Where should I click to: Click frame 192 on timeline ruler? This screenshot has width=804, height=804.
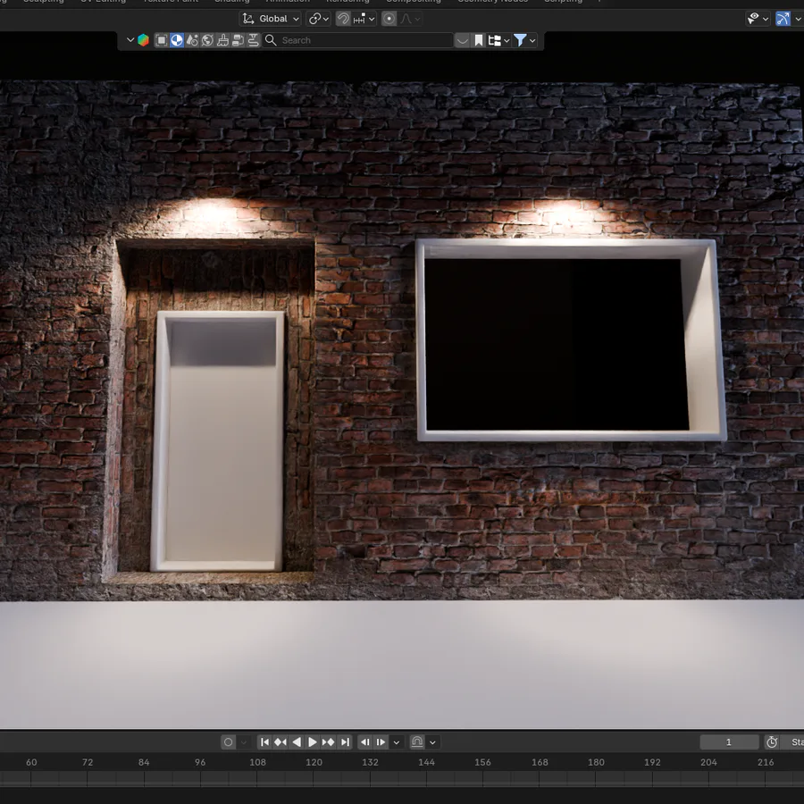click(x=652, y=762)
